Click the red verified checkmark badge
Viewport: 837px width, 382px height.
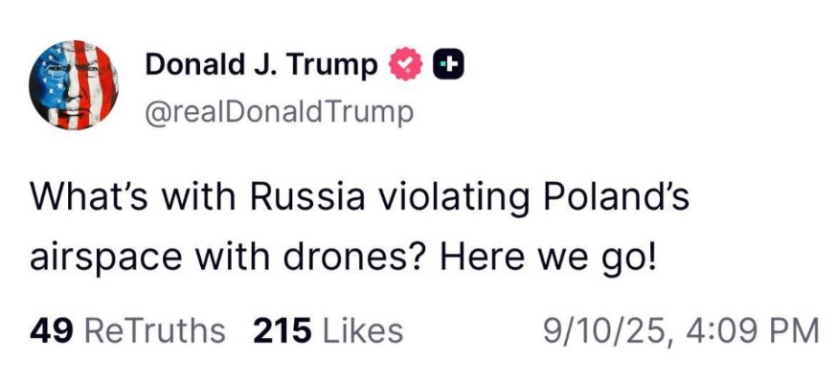tap(406, 63)
